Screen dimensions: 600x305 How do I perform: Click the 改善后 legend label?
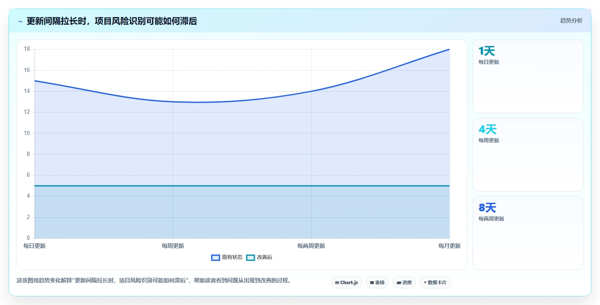pos(265,257)
